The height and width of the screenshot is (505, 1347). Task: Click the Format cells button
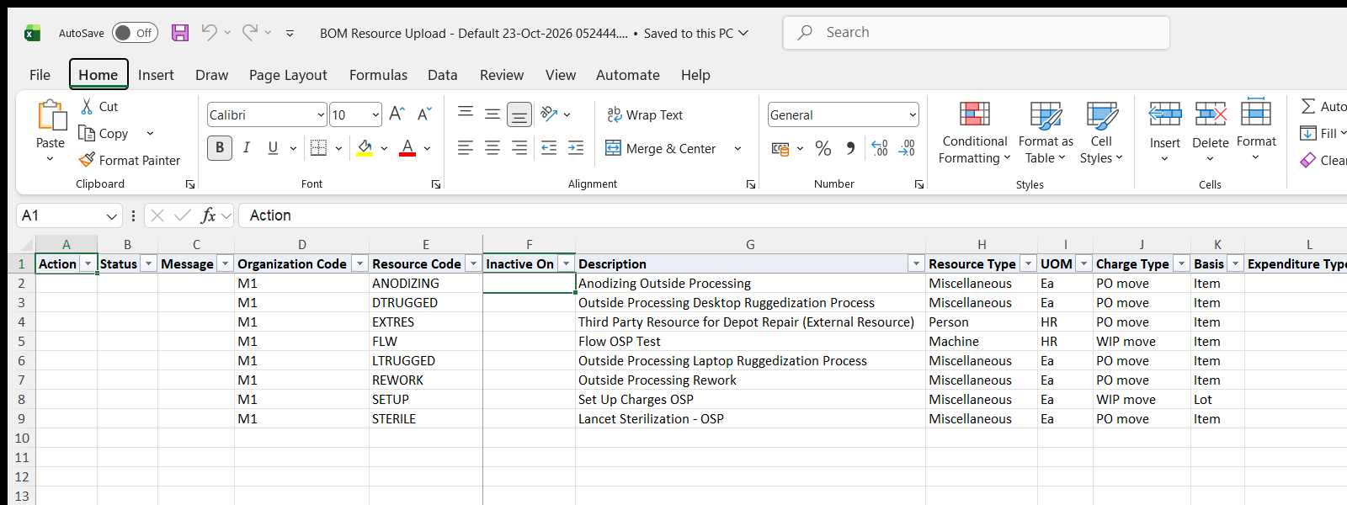click(1256, 131)
